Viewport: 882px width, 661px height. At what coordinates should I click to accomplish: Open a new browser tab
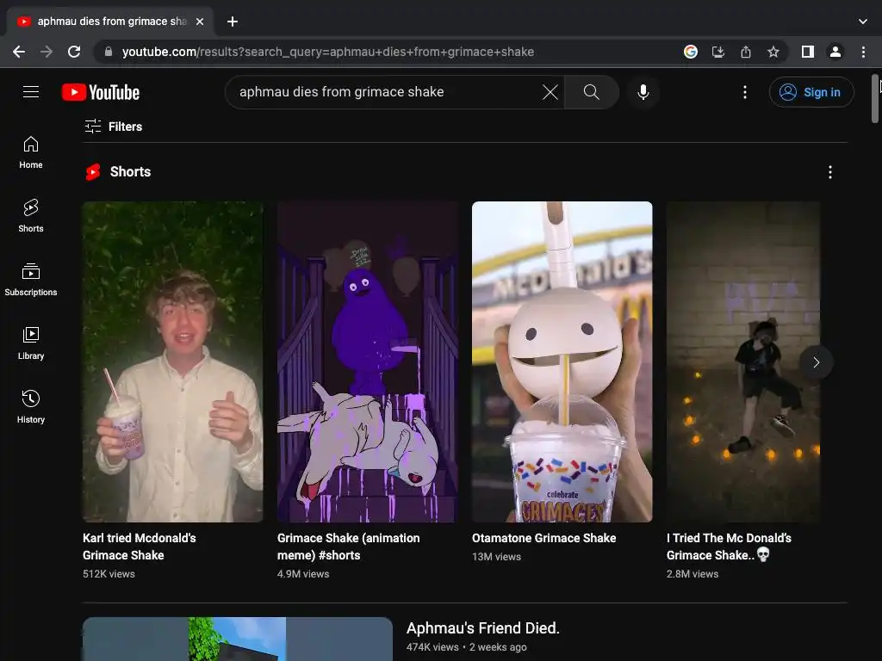233,22
